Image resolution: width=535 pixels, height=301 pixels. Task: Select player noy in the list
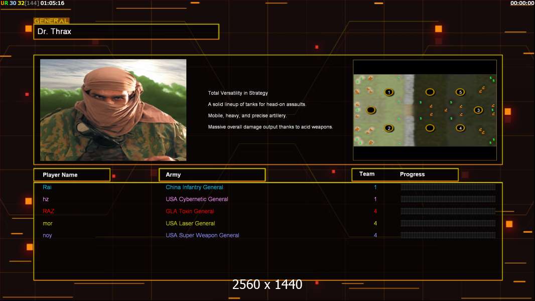[x=47, y=235]
